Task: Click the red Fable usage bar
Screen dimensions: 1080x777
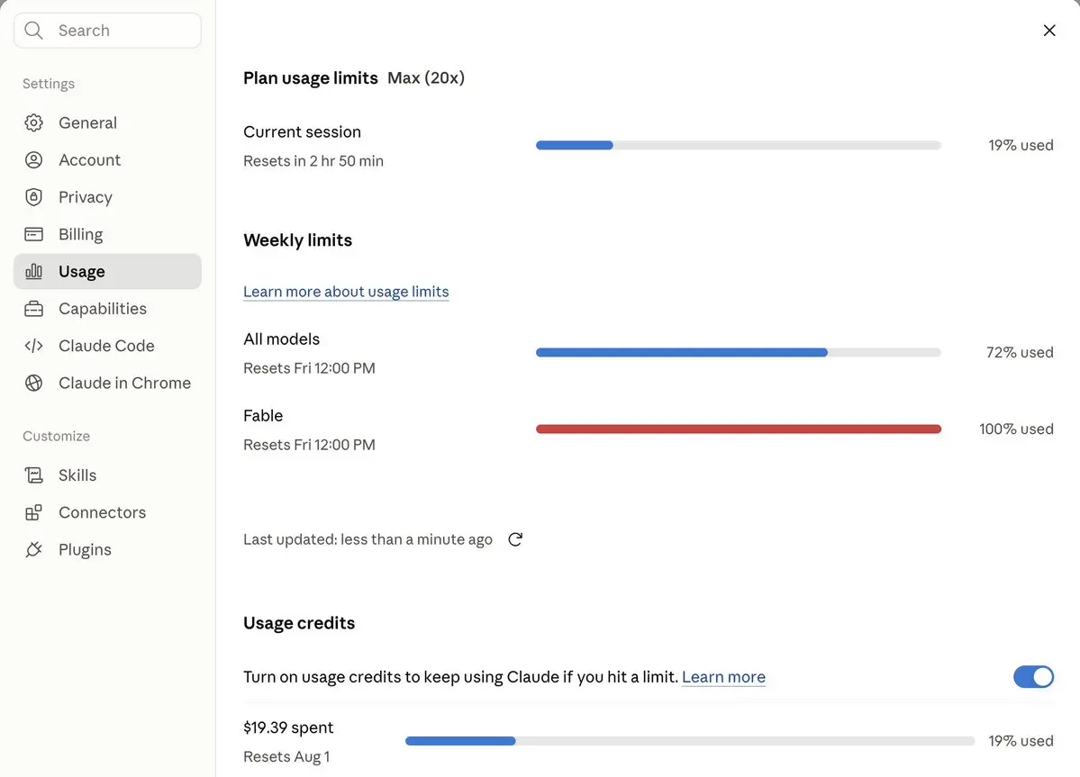Action: 739,429
